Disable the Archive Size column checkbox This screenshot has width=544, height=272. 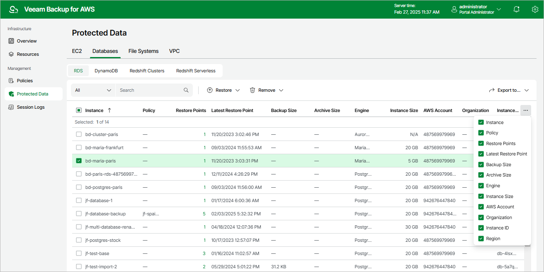481,175
